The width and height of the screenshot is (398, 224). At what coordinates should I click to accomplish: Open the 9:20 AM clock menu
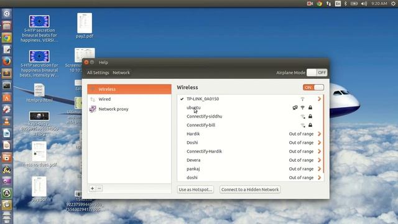[379, 4]
